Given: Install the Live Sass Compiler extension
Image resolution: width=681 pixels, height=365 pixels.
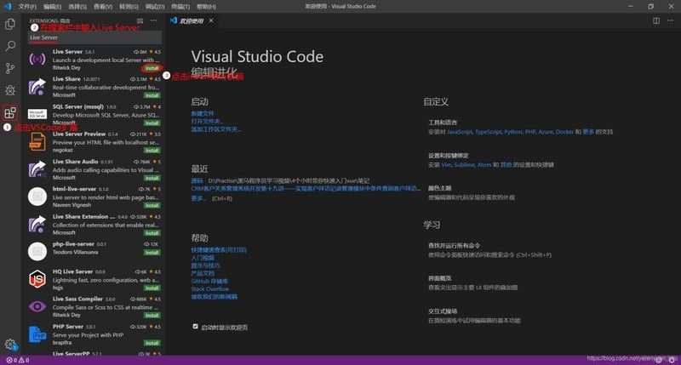Looking at the screenshot, I should pos(152,316).
